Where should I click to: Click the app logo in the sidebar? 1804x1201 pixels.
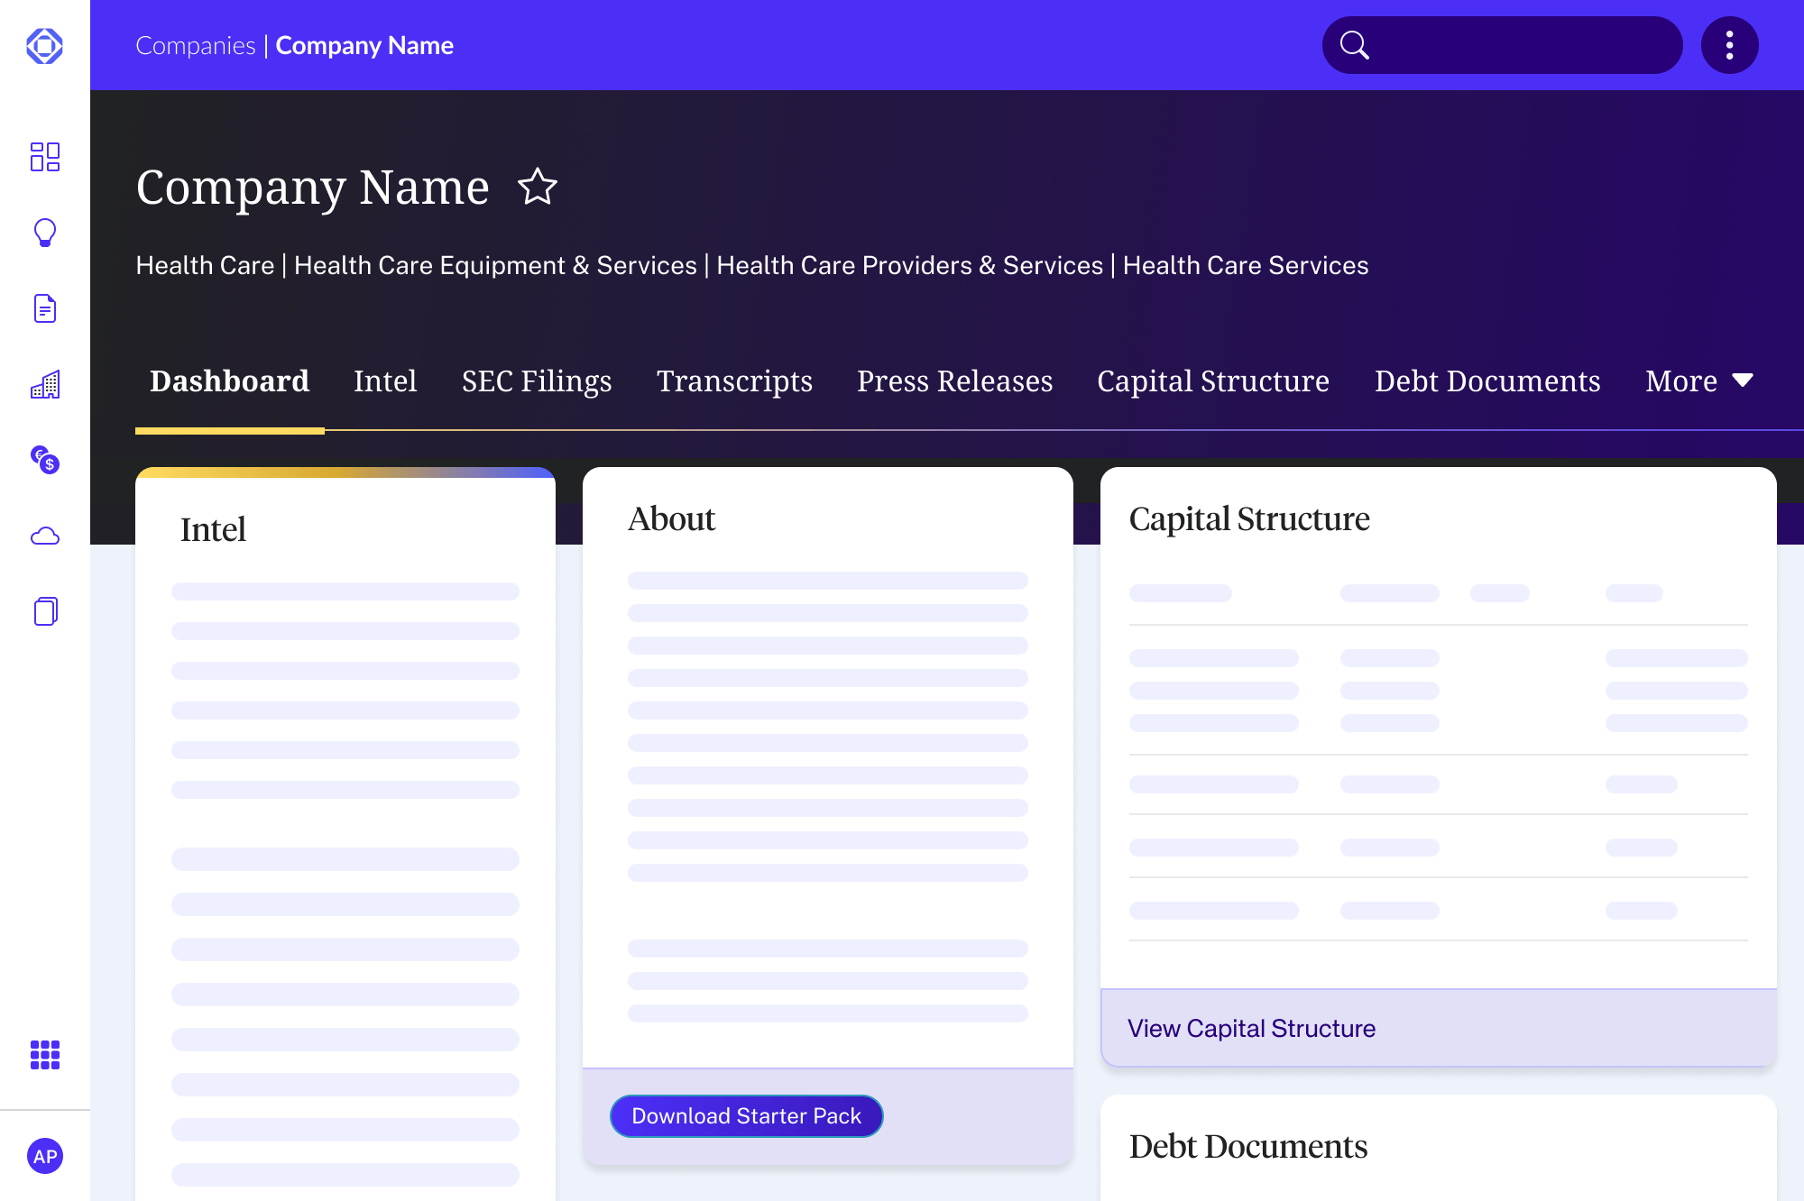44,45
